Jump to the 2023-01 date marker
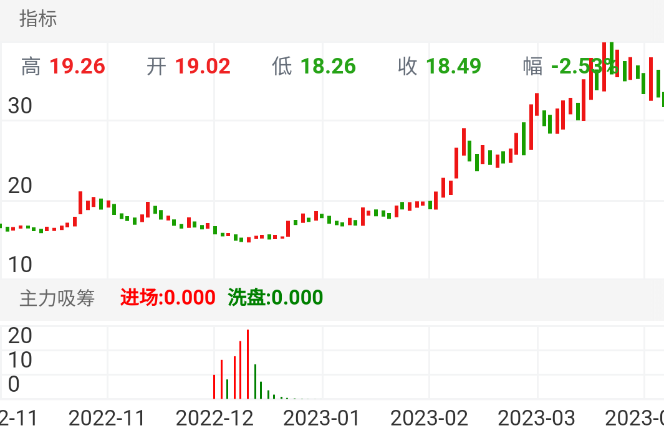The width and height of the screenshot is (664, 441). point(322,418)
